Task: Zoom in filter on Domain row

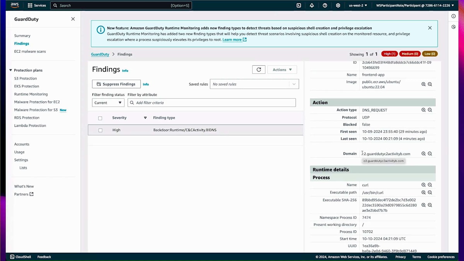Action: point(423,154)
